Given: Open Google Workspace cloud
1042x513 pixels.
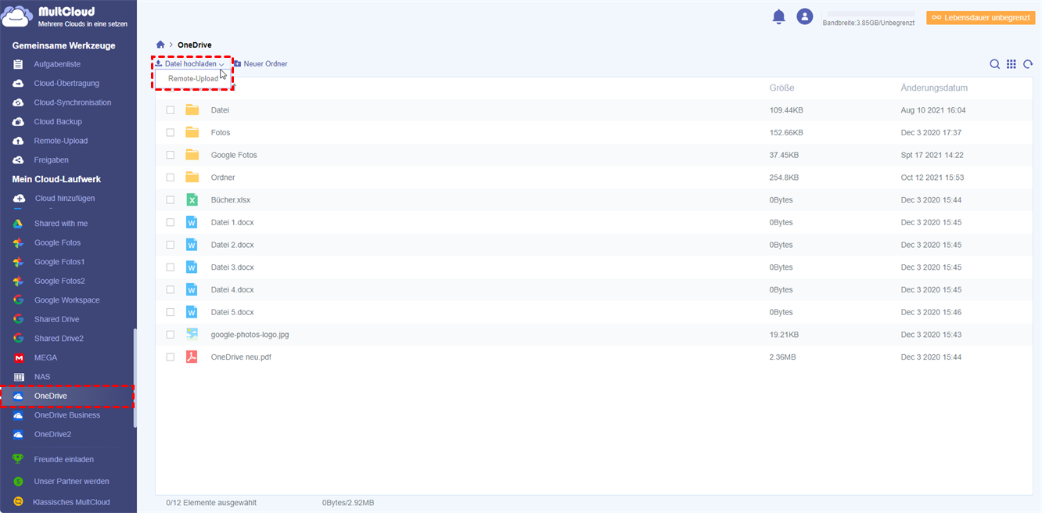Looking at the screenshot, I should [x=67, y=300].
